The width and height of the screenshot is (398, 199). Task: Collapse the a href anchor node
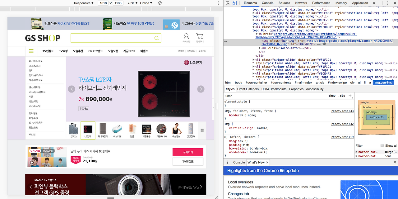[x=257, y=34]
